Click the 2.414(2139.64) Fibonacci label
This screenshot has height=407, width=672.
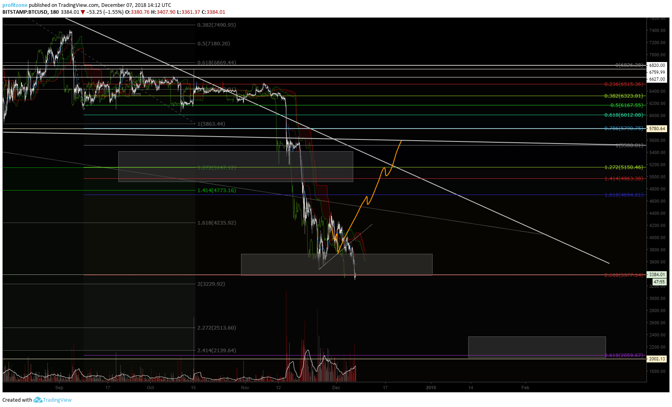217,351
